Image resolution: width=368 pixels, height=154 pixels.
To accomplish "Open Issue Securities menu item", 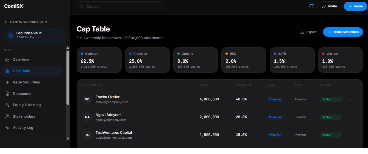I will click(x=32, y=82).
